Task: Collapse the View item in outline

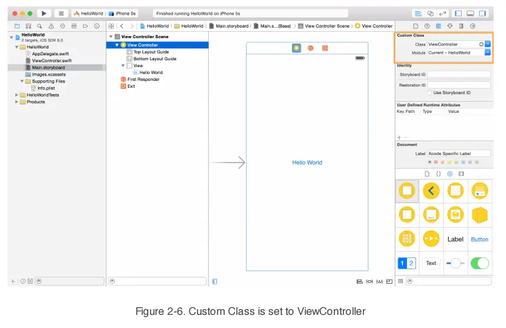Action: 123,66
